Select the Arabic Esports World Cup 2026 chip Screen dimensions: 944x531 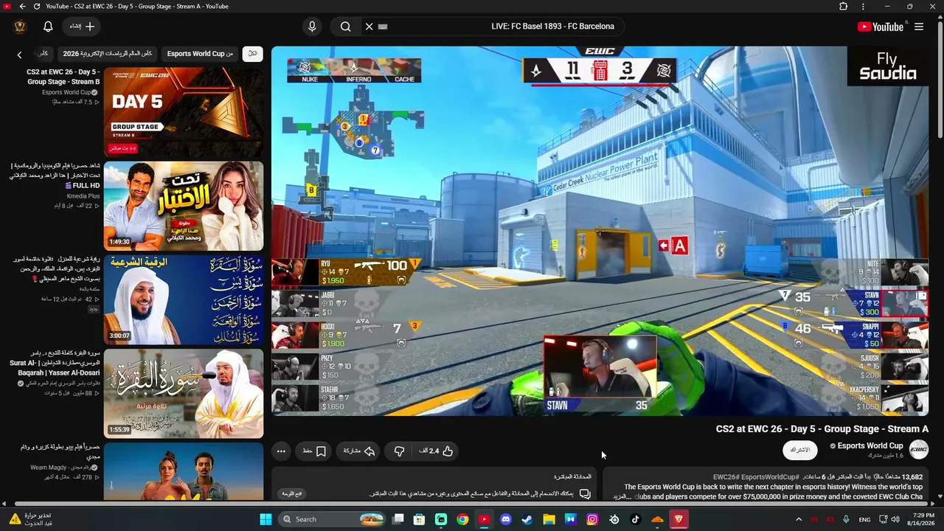108,54
